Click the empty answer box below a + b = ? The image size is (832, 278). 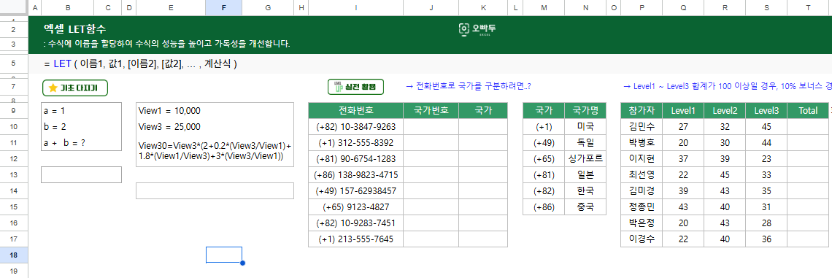[81, 174]
